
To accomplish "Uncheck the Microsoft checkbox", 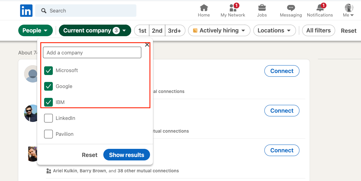I will coord(48,70).
